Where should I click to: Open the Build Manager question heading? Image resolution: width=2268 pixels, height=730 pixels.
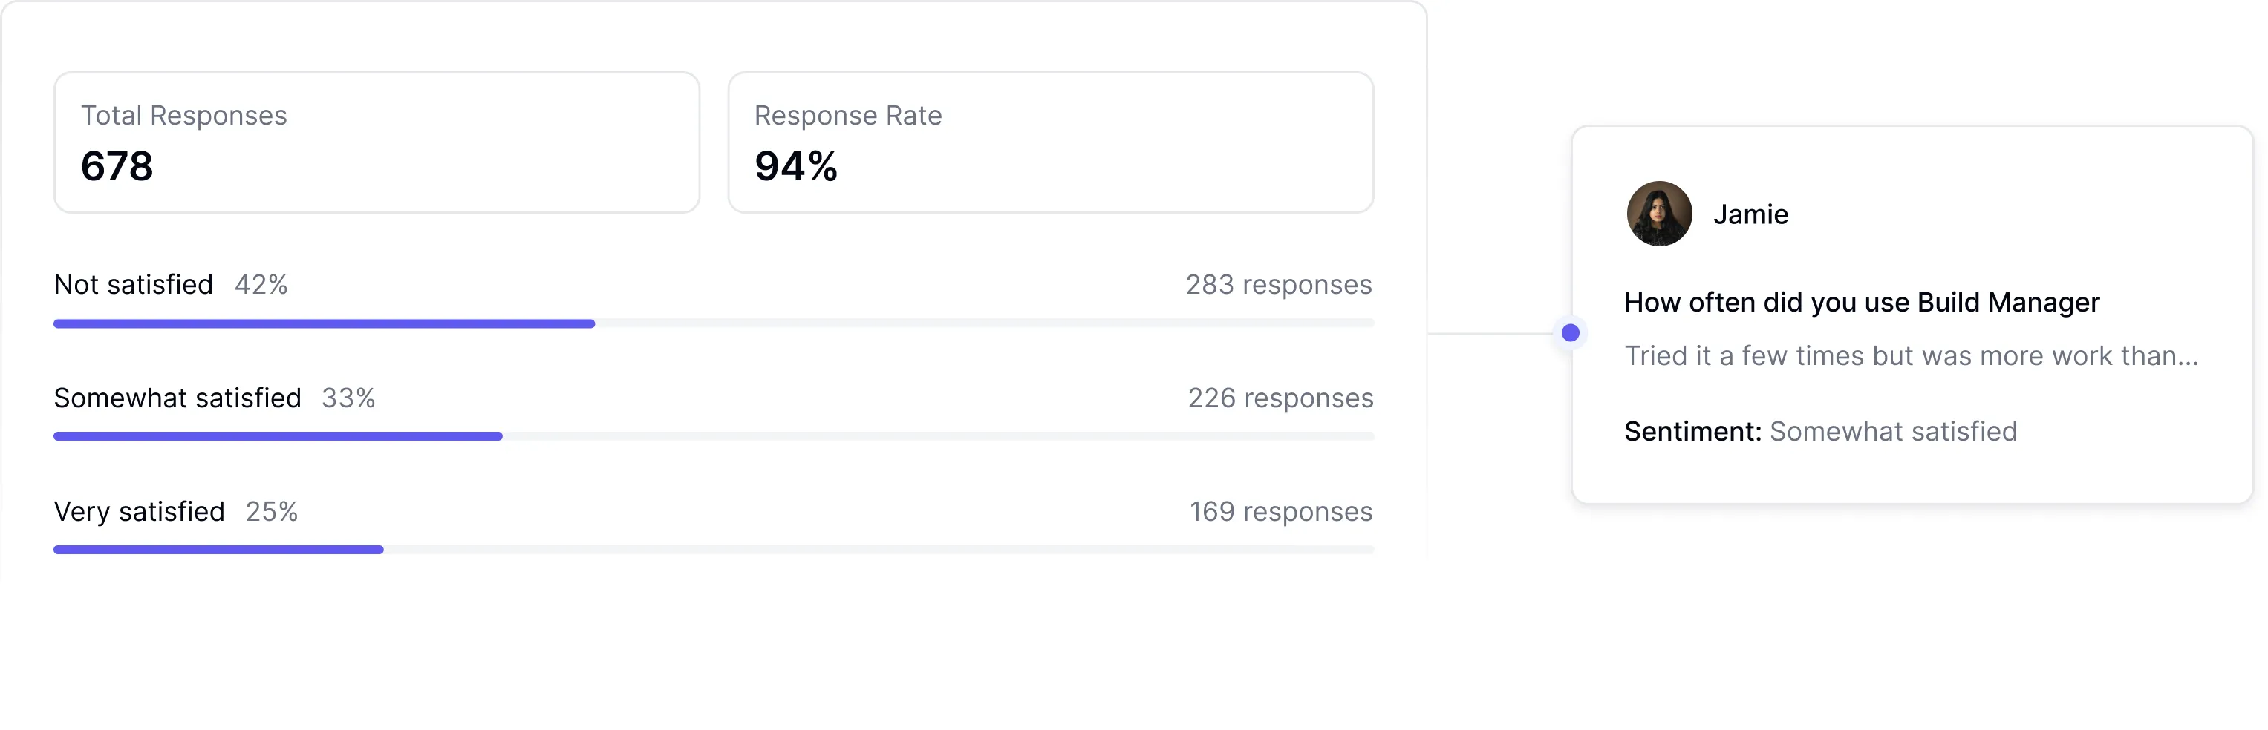(1861, 302)
